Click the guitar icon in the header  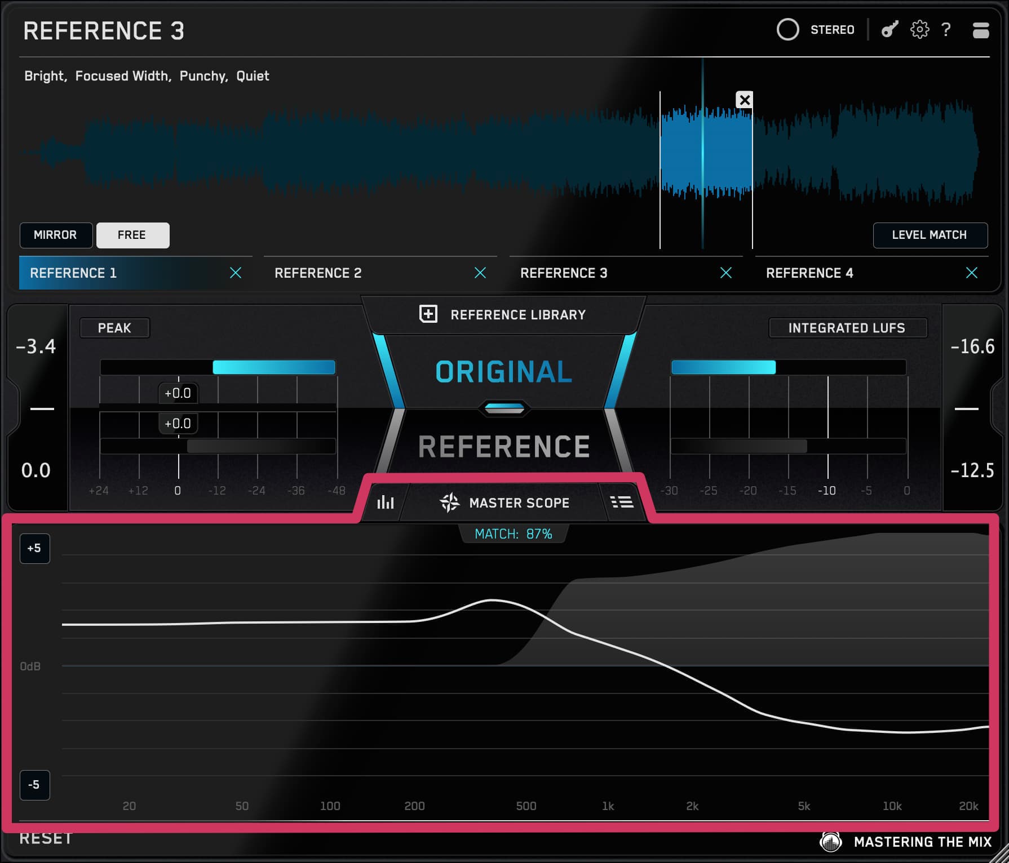tap(889, 29)
